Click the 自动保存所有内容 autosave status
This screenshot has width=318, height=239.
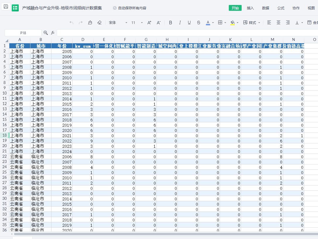click(x=130, y=8)
